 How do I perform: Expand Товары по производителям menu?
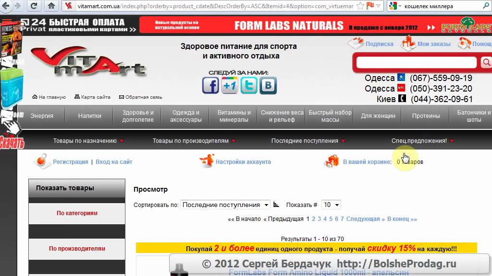pos(194,141)
